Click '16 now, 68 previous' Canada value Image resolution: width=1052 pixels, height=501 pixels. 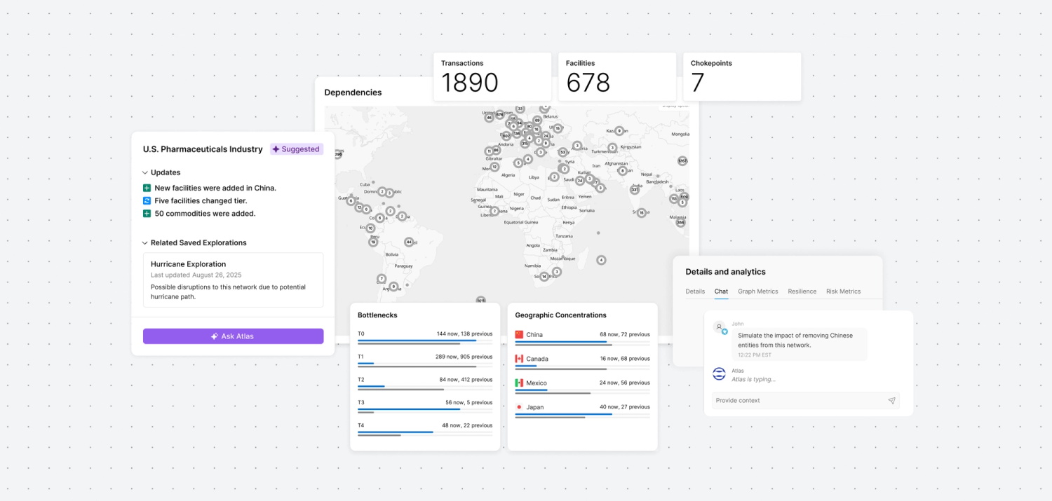point(625,359)
